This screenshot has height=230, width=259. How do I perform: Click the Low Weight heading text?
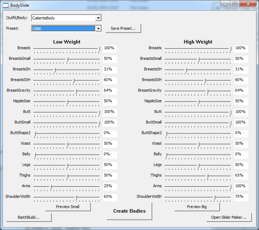pos(67,42)
